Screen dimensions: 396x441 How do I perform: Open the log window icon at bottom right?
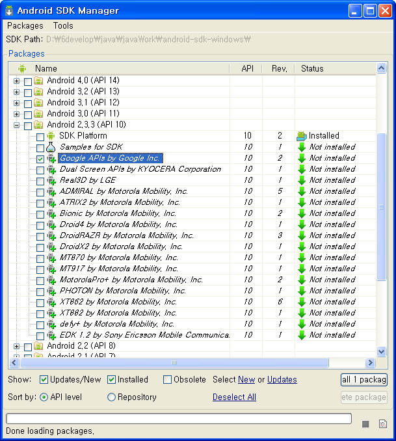(x=383, y=424)
